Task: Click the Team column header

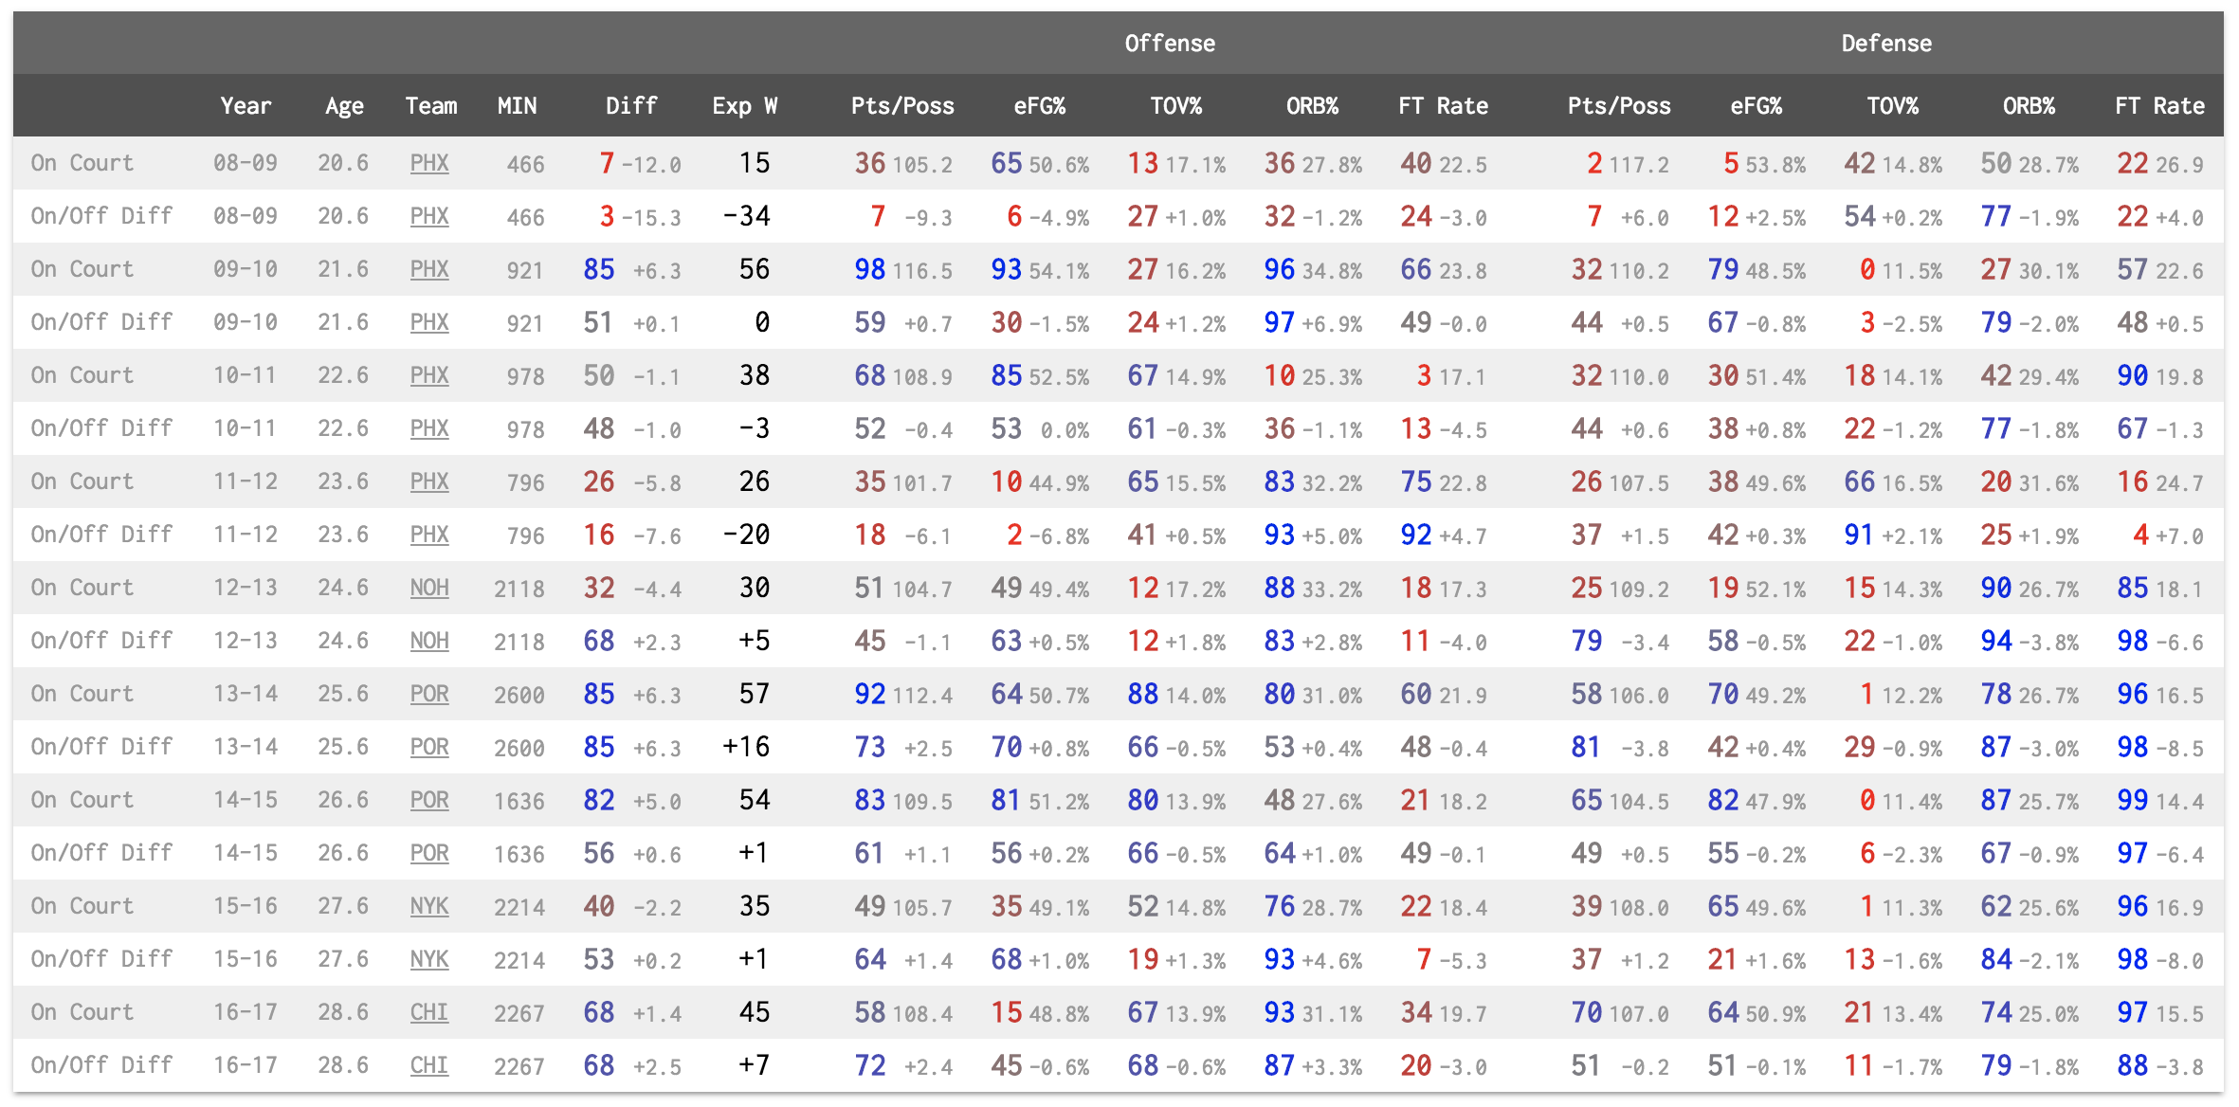Action: point(431,106)
